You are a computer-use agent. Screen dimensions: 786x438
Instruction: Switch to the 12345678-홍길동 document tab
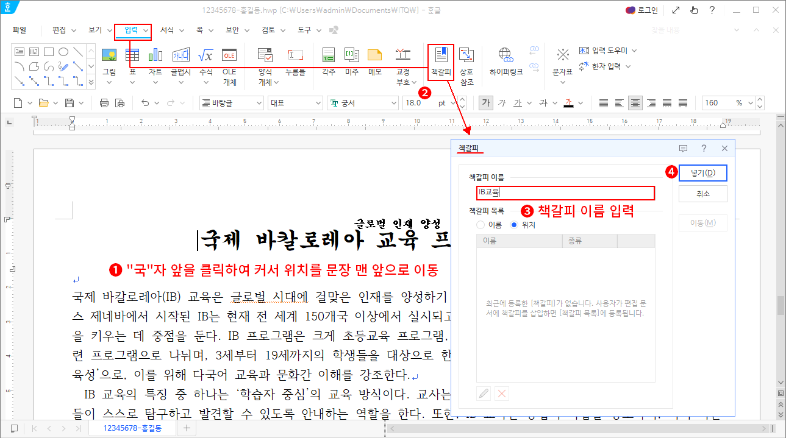132,428
